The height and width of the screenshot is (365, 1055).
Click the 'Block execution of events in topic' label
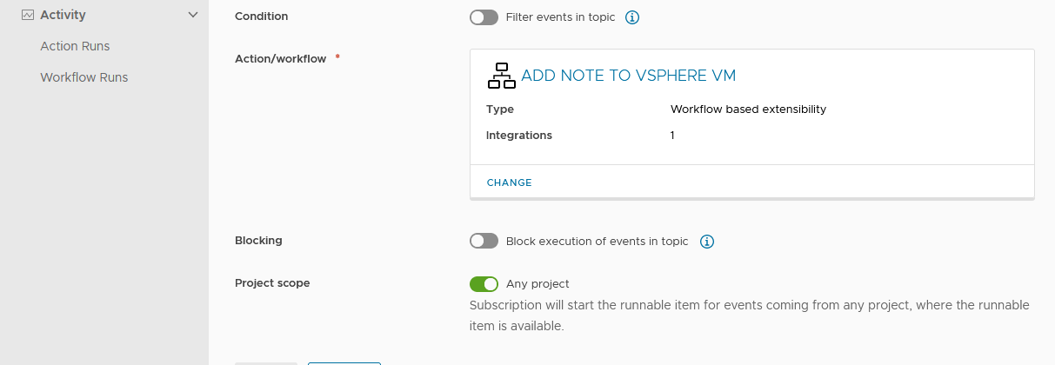pyautogui.click(x=597, y=241)
